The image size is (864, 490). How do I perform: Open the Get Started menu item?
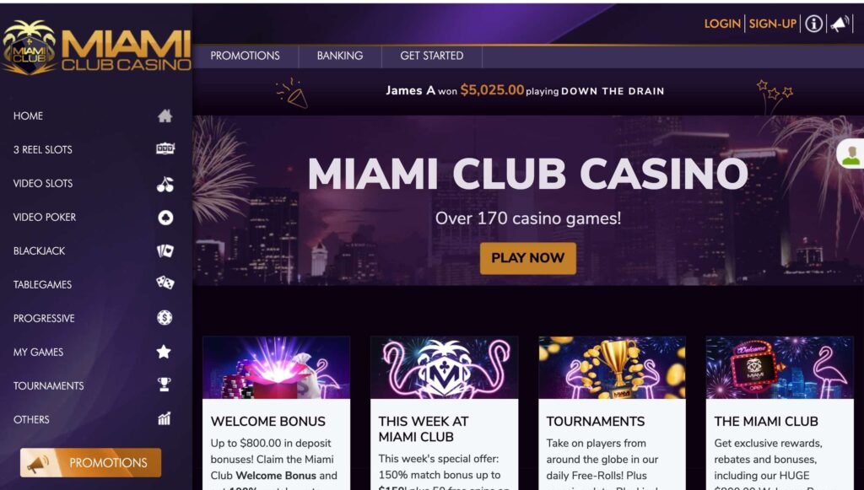coord(431,56)
